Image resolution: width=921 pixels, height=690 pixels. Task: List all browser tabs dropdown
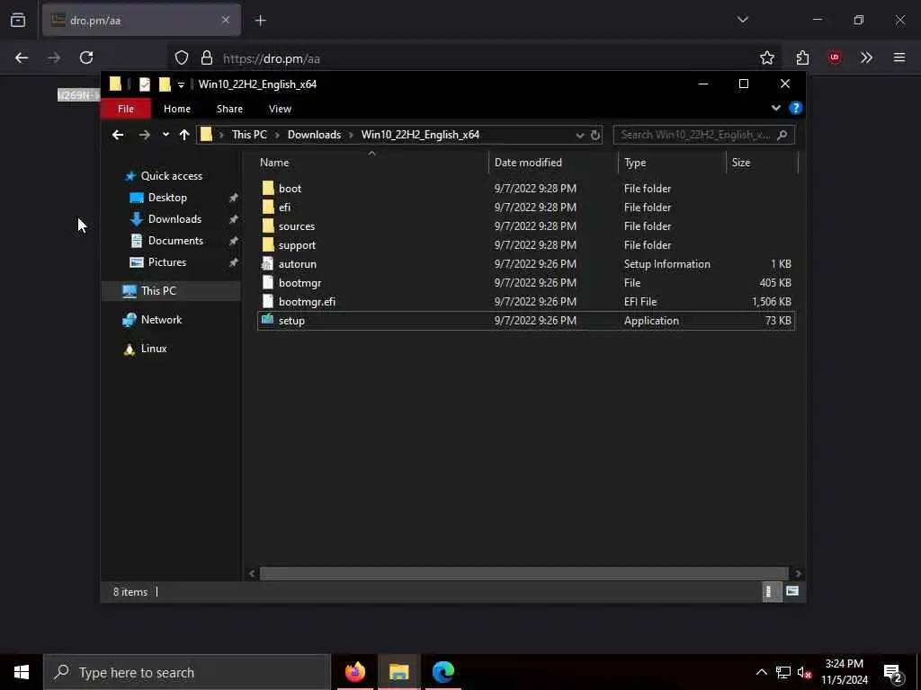coord(742,20)
